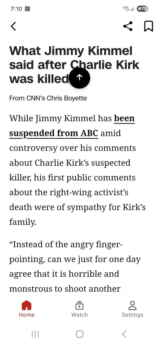This screenshot has height=345, width=159.
Task: Go back using the top-left arrow
Action: click(x=13, y=26)
